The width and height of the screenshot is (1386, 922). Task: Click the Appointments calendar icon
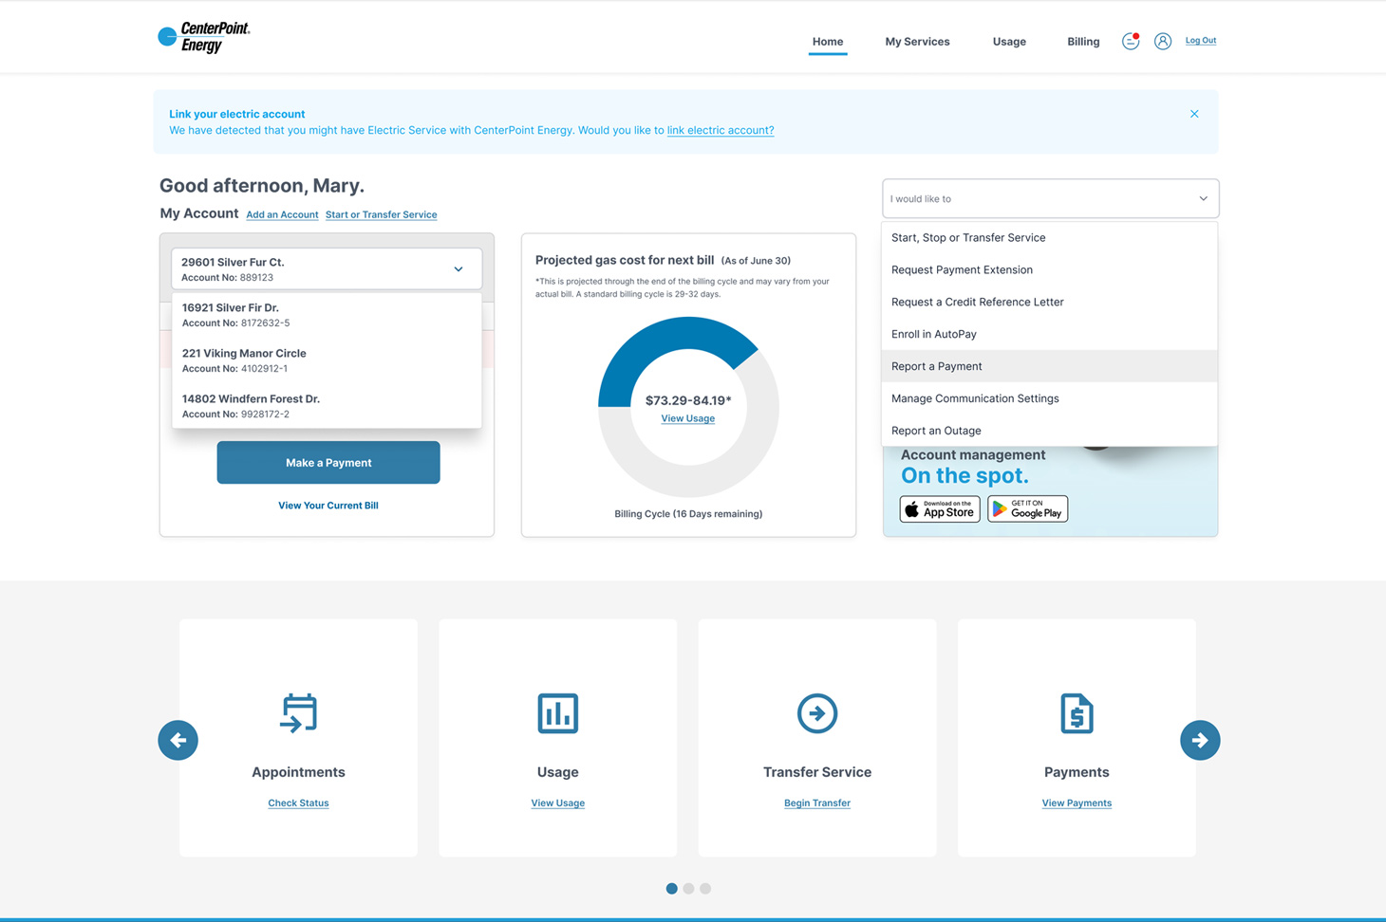click(x=298, y=713)
